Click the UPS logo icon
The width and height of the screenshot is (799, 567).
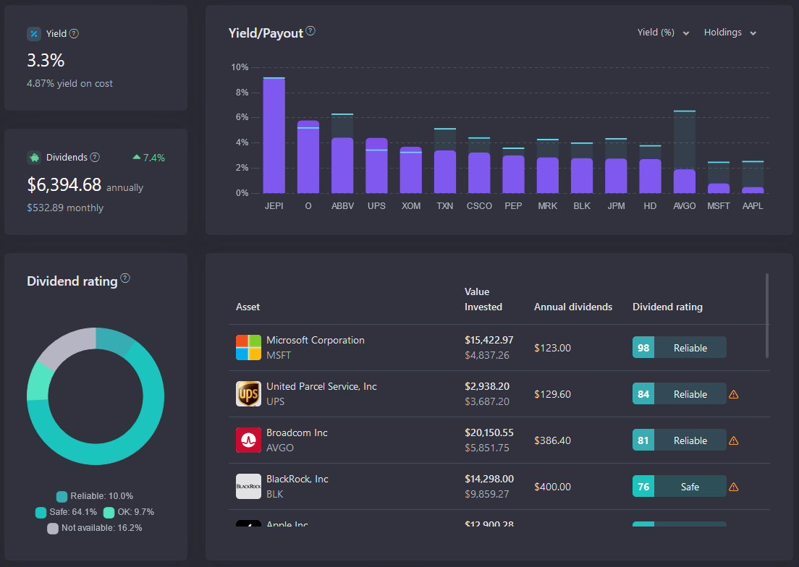[248, 394]
